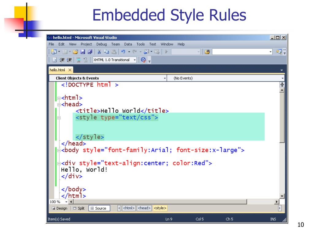Click the Check Accessibility globe icon
This screenshot has height=235, width=314.
[x=144, y=60]
